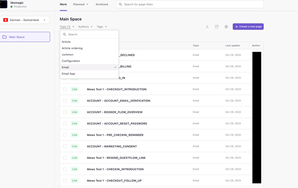Open Mews Test 1 - CHECKIN_INTRODUCTION page

(x=115, y=169)
